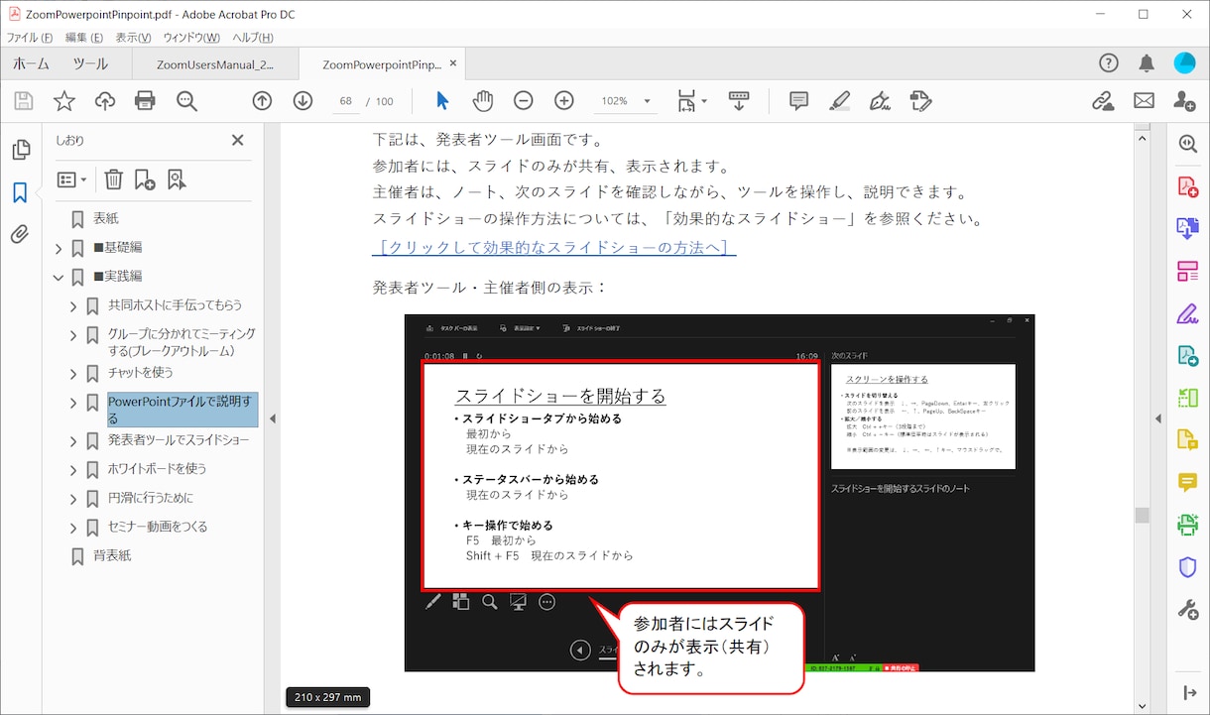1210x715 pixels.
Task: Switch to the ツール tab
Action: [x=90, y=63]
